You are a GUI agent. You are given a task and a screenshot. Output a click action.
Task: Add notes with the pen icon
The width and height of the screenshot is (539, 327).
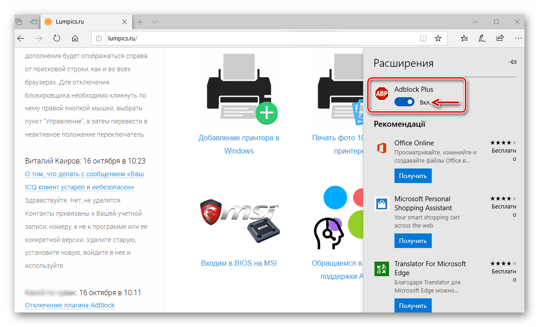coord(482,39)
